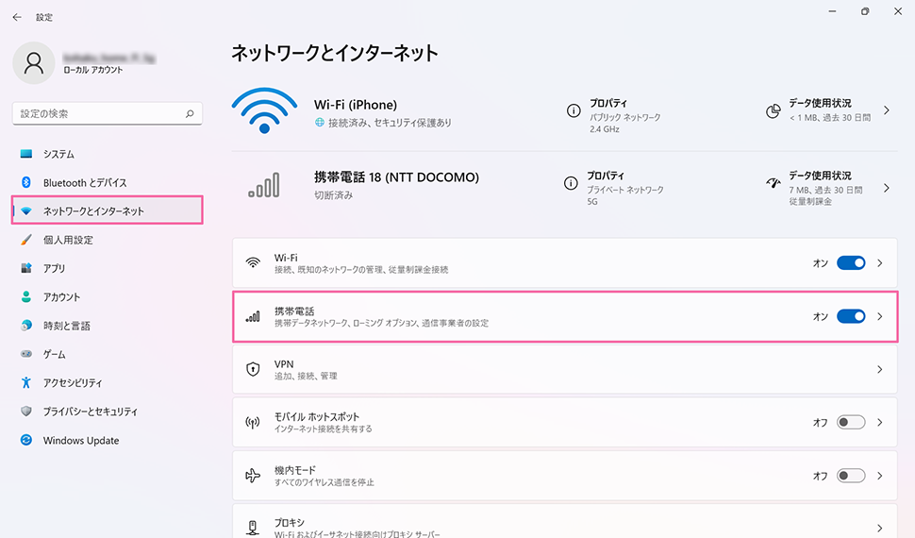Open Bluetooth とデバイス in the sidebar

[x=84, y=182]
